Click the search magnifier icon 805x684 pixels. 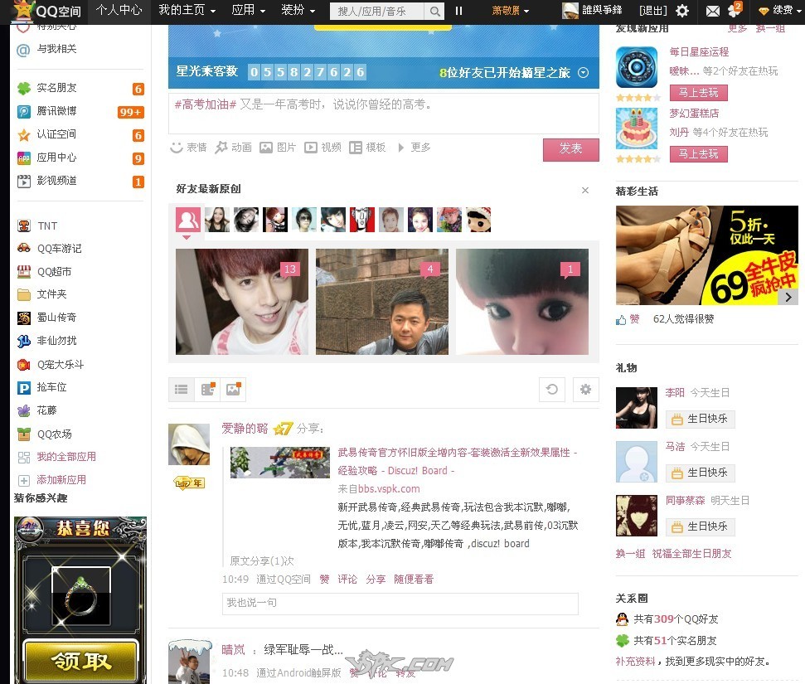pos(435,12)
